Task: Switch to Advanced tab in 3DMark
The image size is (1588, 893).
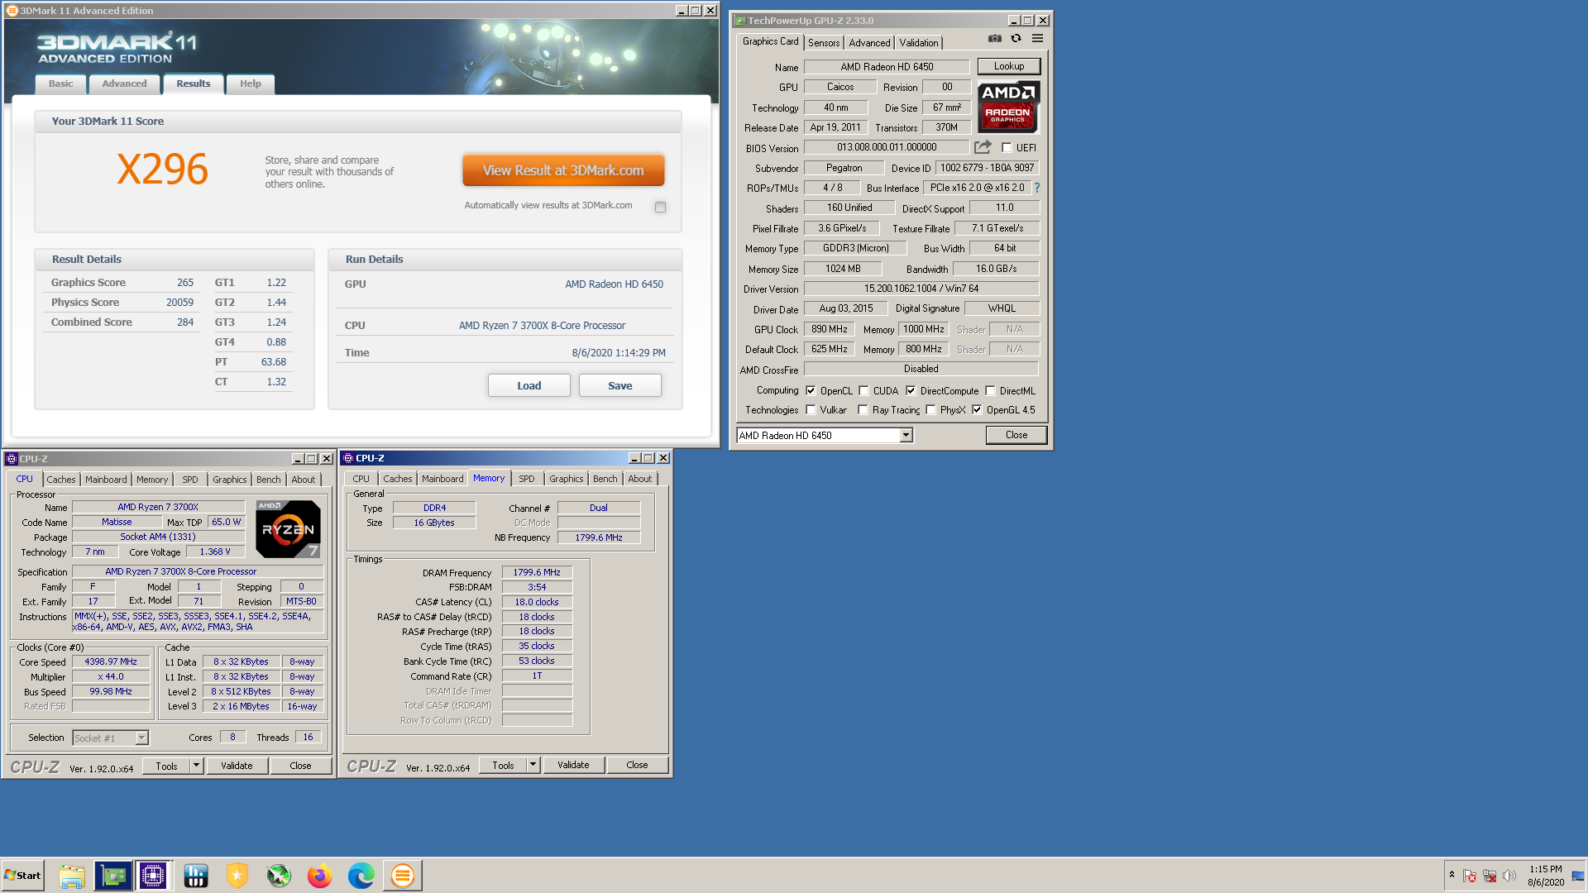Action: 124,84
